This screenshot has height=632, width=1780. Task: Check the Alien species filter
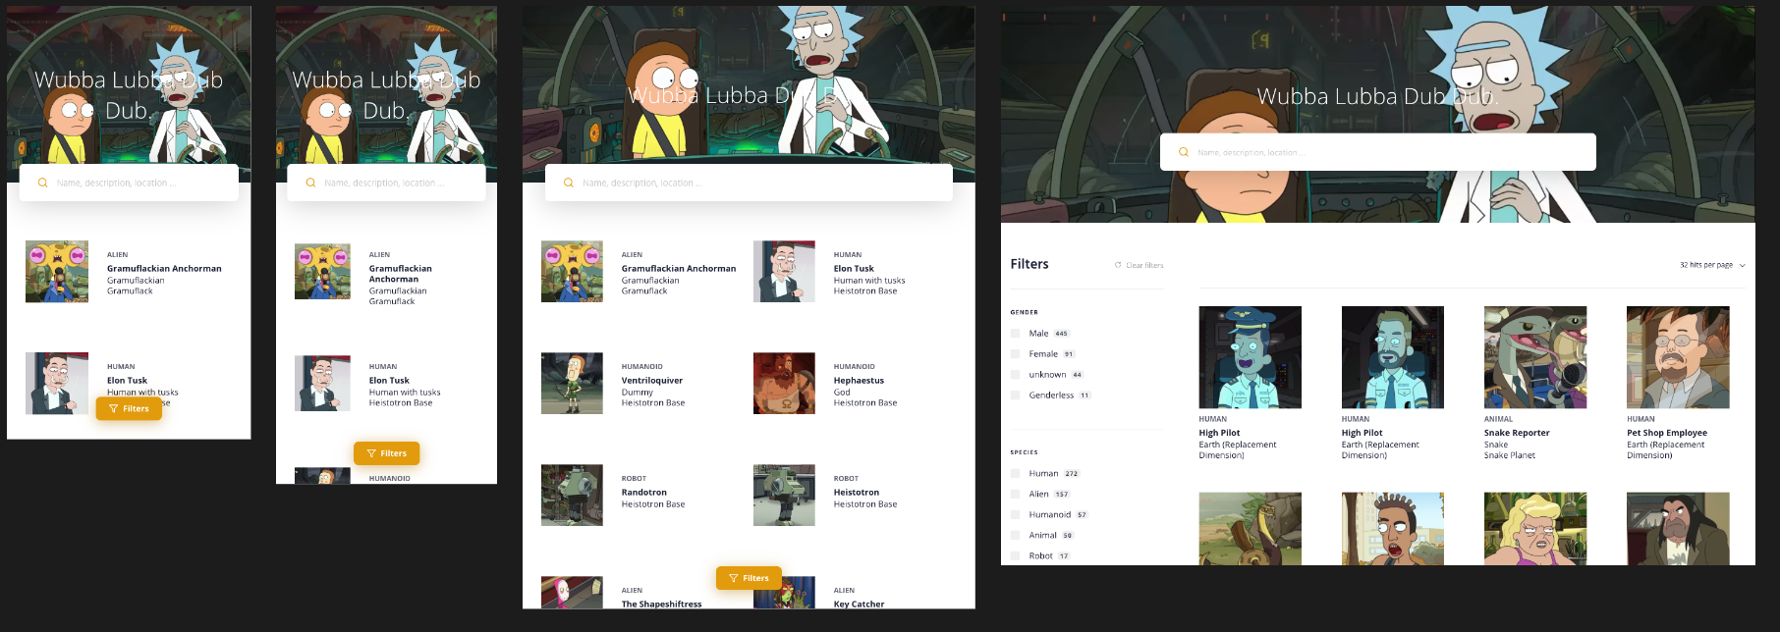tap(1015, 494)
